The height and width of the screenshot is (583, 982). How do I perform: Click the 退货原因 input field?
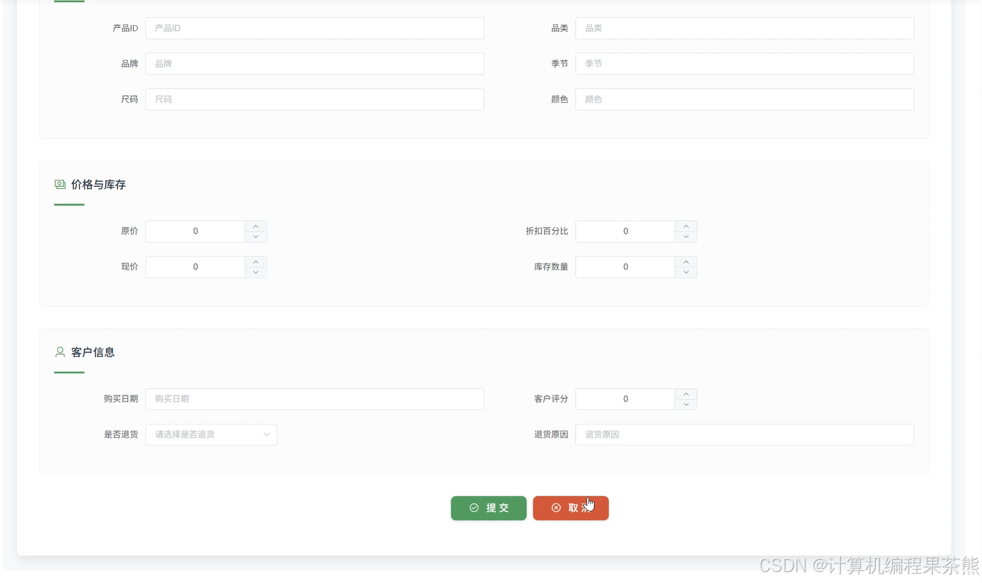click(x=745, y=434)
